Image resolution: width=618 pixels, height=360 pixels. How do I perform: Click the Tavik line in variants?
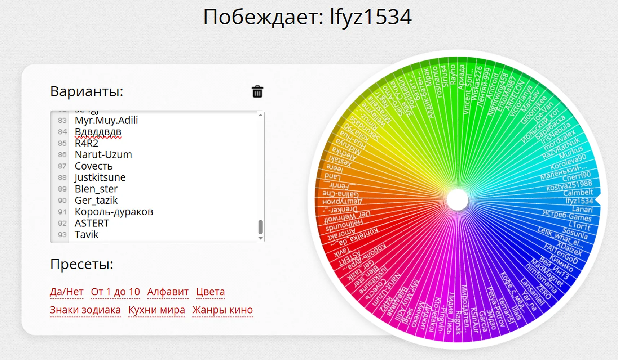[x=87, y=235]
